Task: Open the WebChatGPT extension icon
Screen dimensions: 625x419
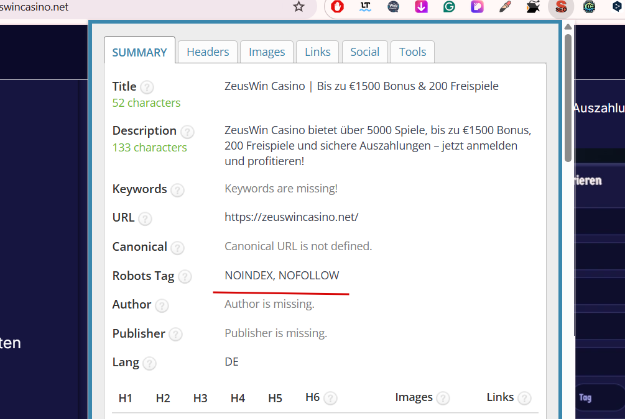Action: [x=393, y=7]
